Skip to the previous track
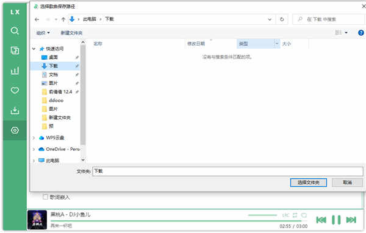This screenshot has width=366, height=233. click(321, 220)
